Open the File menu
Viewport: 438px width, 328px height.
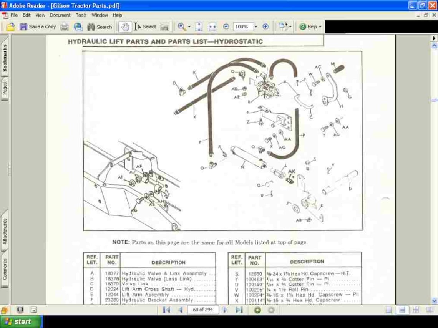[14, 15]
